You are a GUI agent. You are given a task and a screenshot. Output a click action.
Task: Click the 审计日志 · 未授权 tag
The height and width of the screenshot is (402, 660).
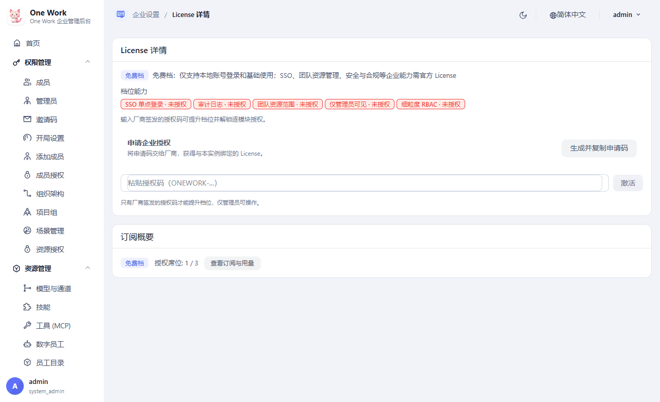[222, 104]
